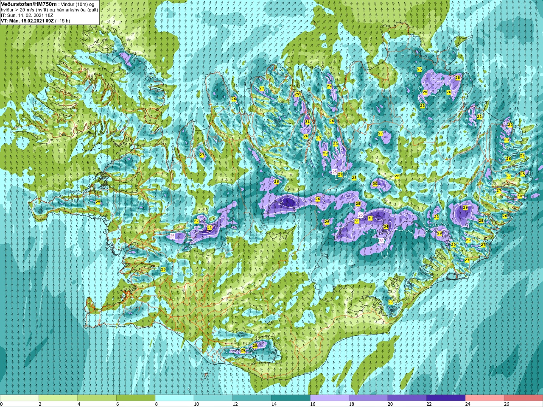Viewport: 543px width, 407px height.
Task: Click the 'VT: Mán. 15.02.2021 09Z' line
Action: pyautogui.click(x=27, y=20)
